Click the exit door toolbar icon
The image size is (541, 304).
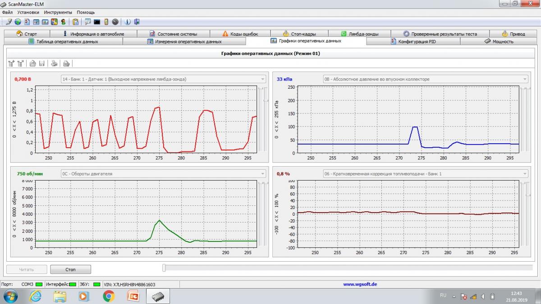pos(137,22)
